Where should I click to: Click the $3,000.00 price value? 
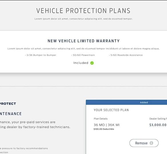(158, 125)
